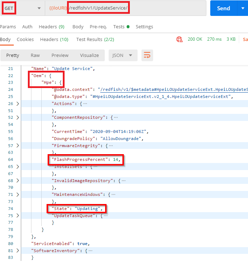Click the Send button

pyautogui.click(x=223, y=8)
